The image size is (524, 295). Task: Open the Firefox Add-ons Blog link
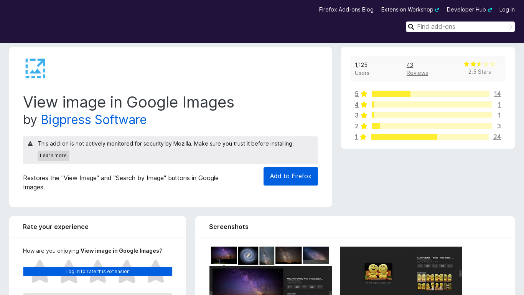[x=346, y=10]
